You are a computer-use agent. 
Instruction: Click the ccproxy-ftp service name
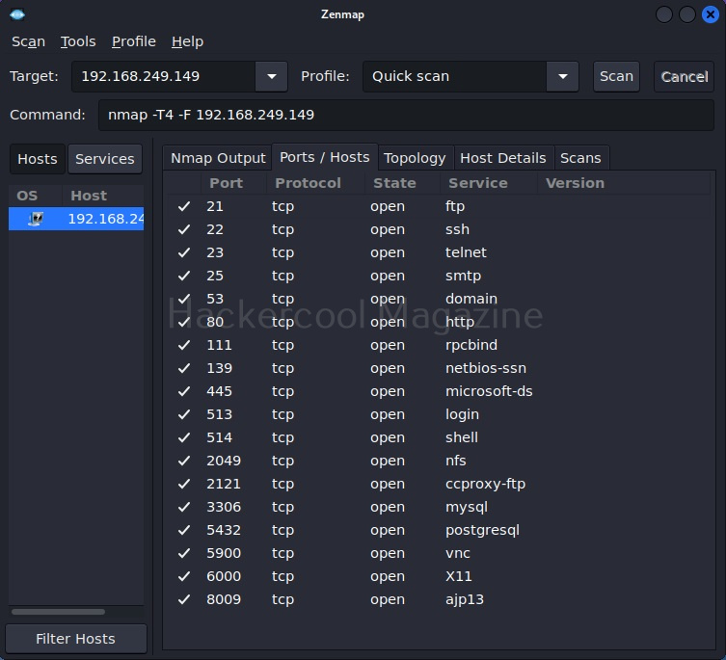coord(485,484)
